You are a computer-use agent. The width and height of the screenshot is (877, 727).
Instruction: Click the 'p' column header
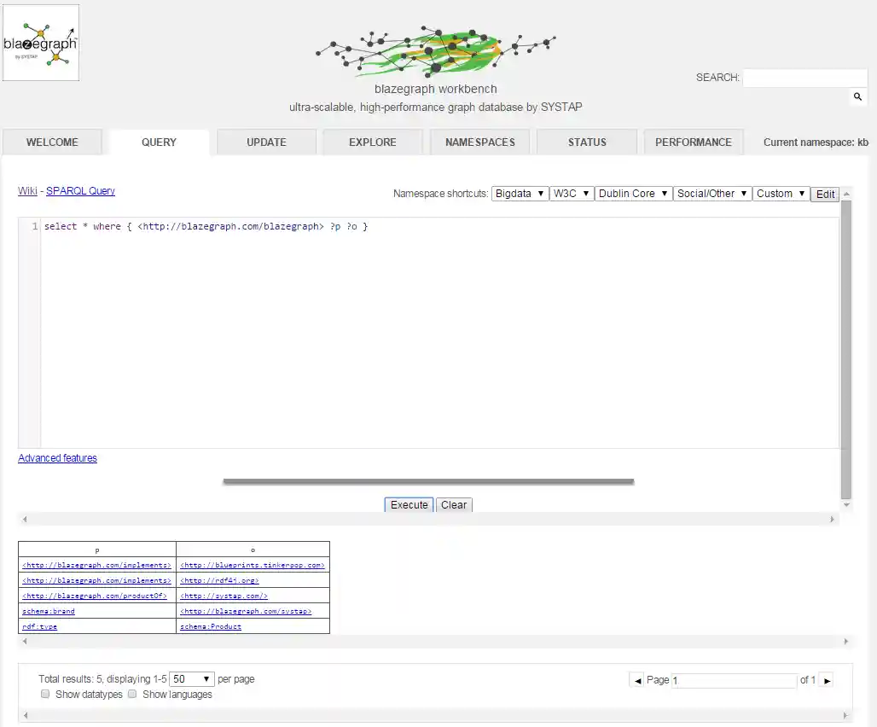click(x=97, y=550)
